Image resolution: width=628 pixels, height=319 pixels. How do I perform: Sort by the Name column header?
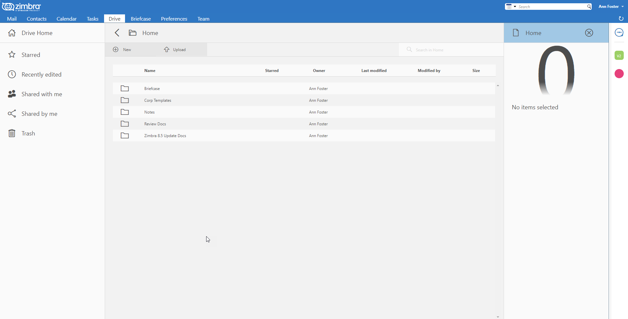coord(150,71)
